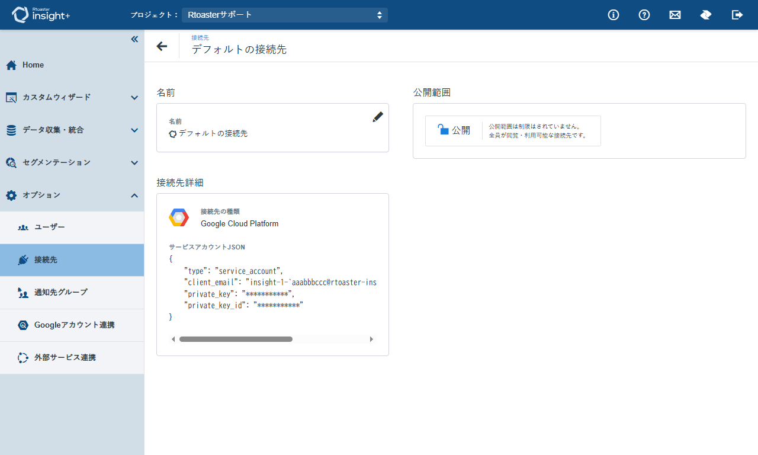The height and width of the screenshot is (455, 758).
Task: Click the Rtoaster insight+ logo
Action: [x=41, y=15]
